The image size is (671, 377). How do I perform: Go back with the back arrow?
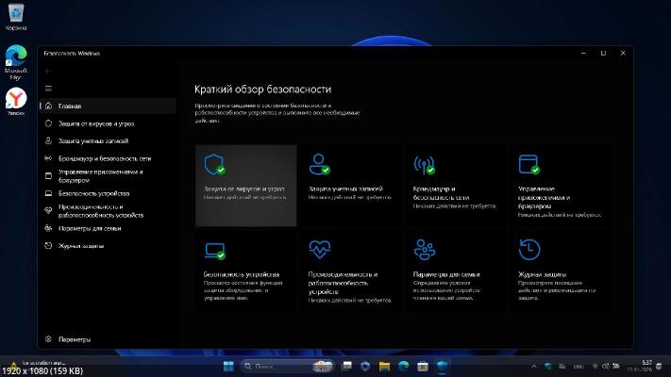(x=48, y=71)
